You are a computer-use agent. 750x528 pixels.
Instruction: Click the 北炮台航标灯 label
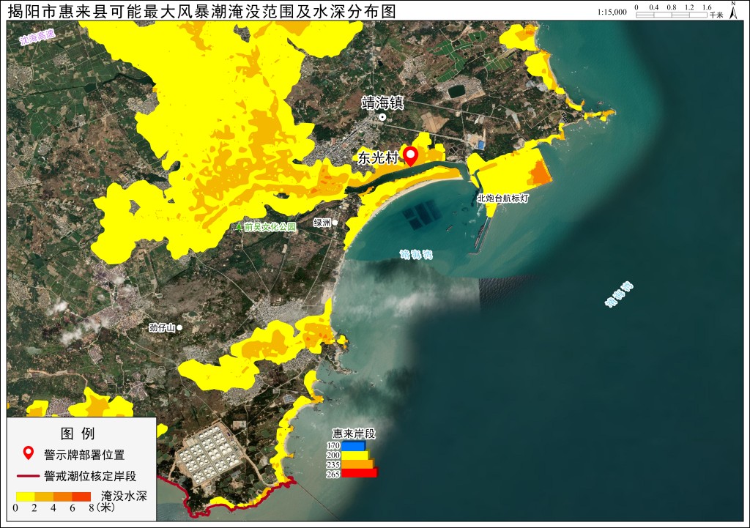tap(502, 198)
